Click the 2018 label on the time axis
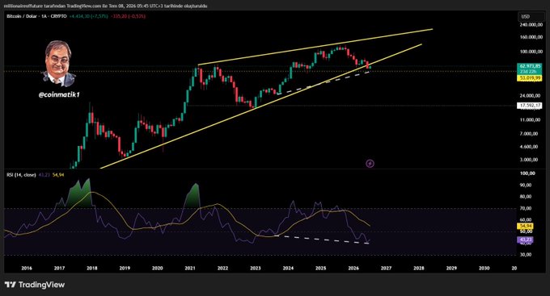 [92, 268]
